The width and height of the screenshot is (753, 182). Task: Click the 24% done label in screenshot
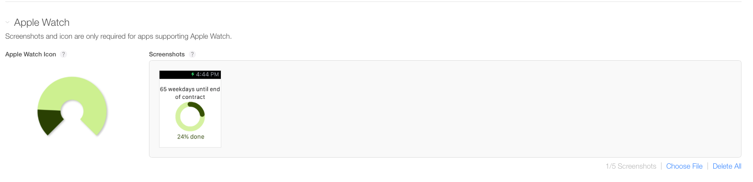[x=191, y=137]
